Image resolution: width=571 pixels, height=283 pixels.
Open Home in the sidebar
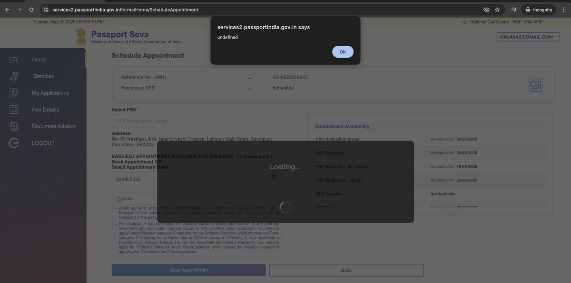pyautogui.click(x=39, y=60)
